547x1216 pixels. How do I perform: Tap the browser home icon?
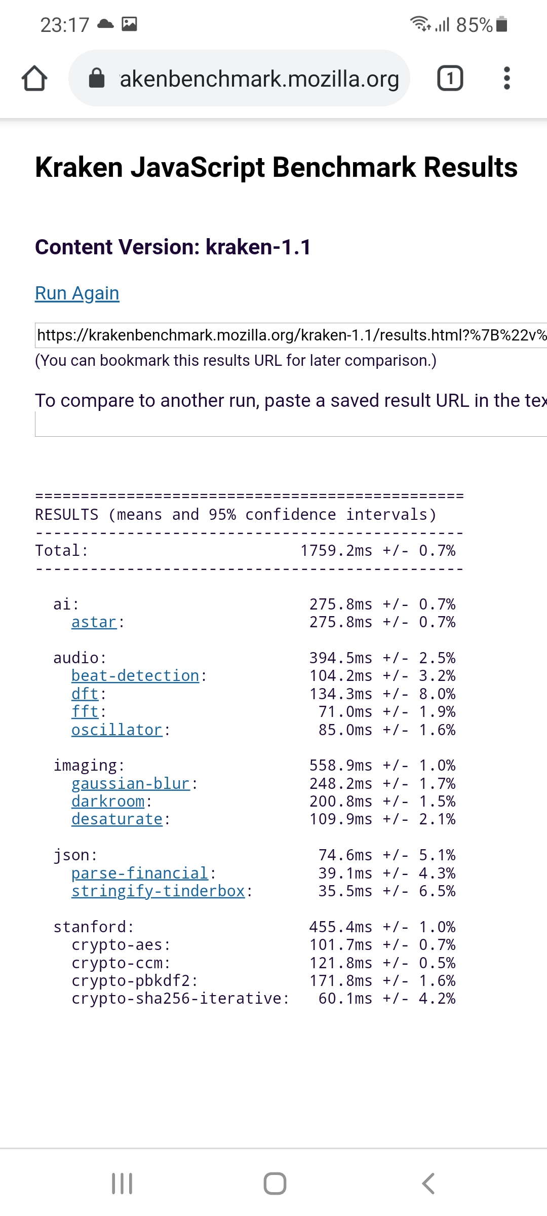click(34, 79)
